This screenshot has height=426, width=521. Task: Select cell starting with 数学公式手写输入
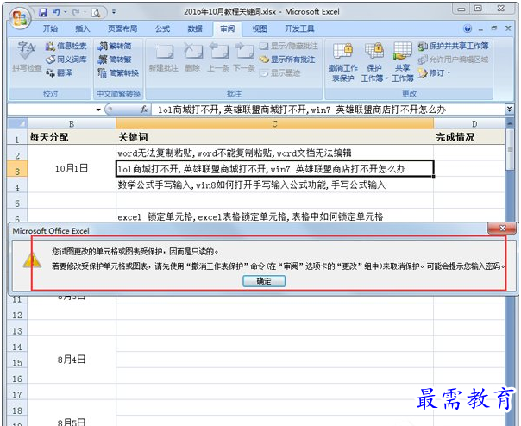point(275,185)
